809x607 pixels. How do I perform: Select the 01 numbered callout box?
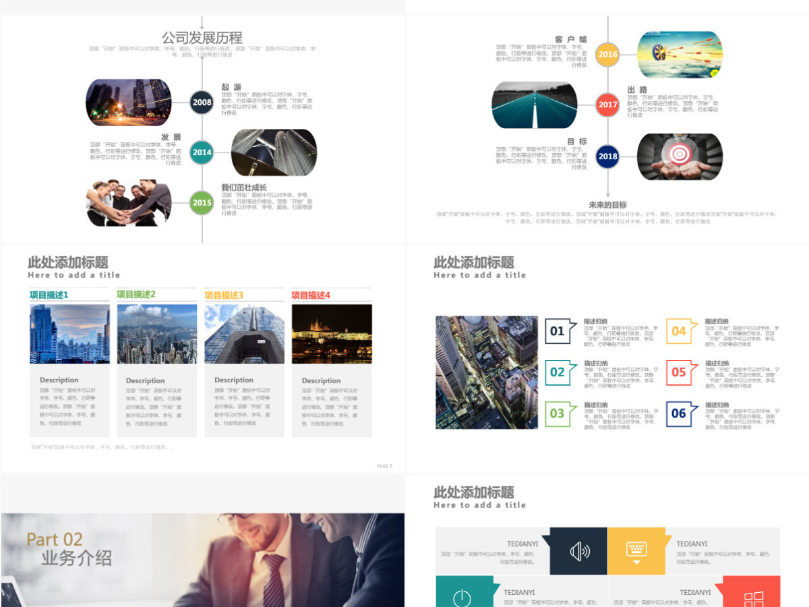[x=560, y=330]
